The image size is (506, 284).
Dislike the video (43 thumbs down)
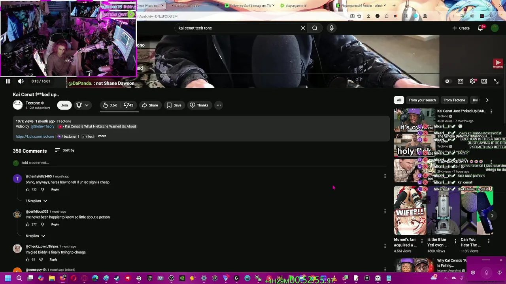128,105
